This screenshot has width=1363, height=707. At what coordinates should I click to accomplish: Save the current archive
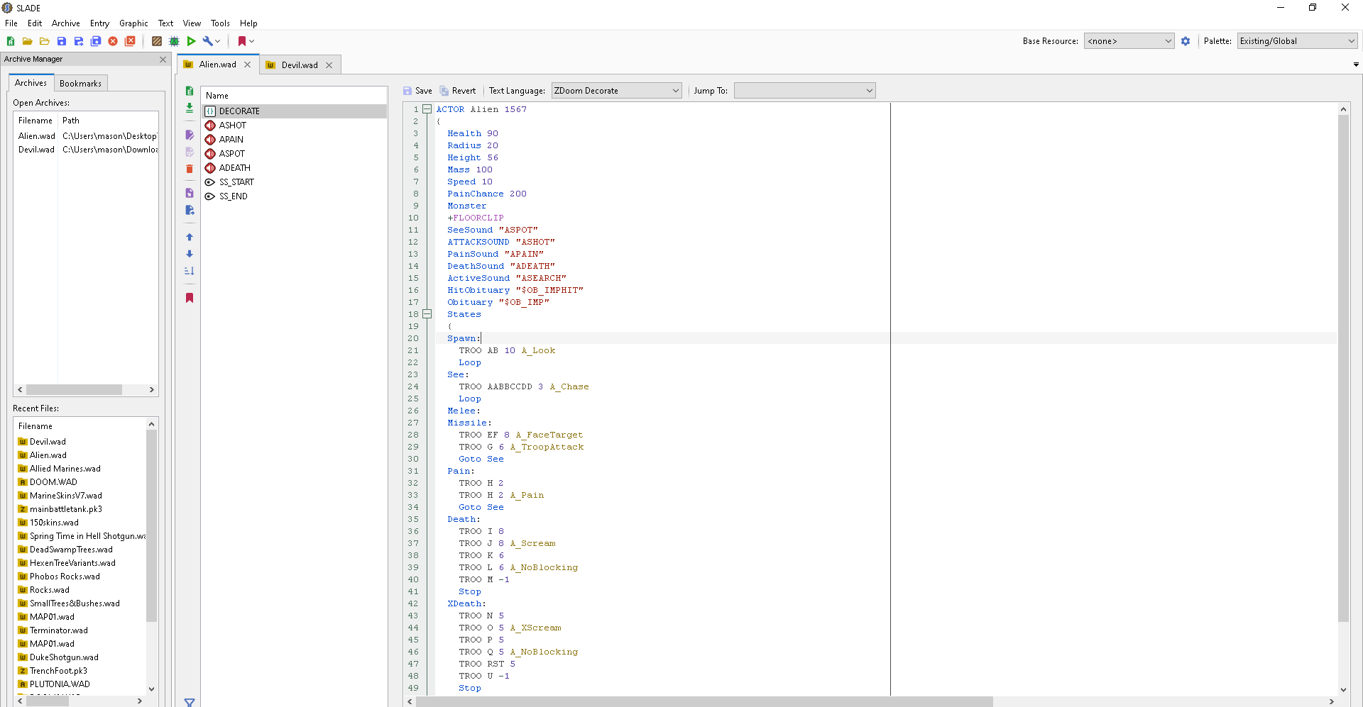(x=62, y=41)
